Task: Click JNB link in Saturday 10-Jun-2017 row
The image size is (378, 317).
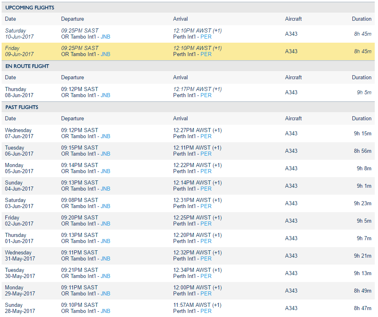Action: click(105, 37)
